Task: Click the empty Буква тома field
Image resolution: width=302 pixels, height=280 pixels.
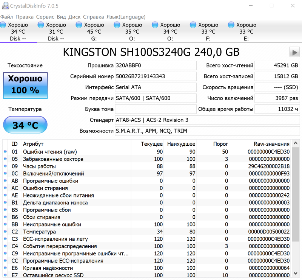Action: [x=156, y=109]
